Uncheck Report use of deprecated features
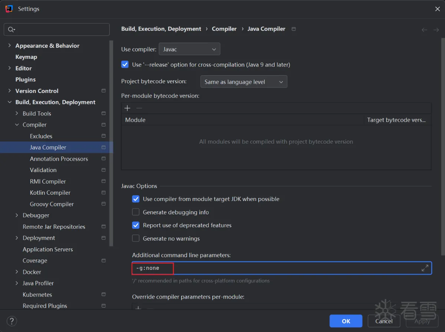The height and width of the screenshot is (332, 445). tap(136, 225)
